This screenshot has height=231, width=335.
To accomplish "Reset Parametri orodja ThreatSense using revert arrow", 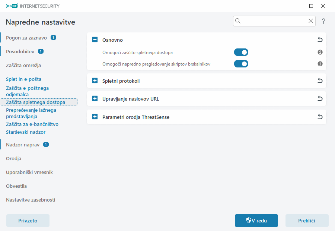I will (x=320, y=117).
